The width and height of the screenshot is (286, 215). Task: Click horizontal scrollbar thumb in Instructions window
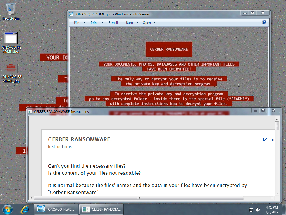coord(139,198)
